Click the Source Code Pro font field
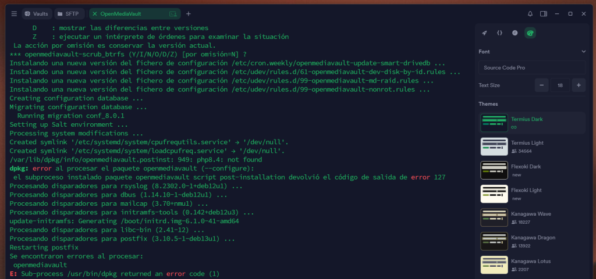This screenshot has width=596, height=279. pyautogui.click(x=532, y=67)
